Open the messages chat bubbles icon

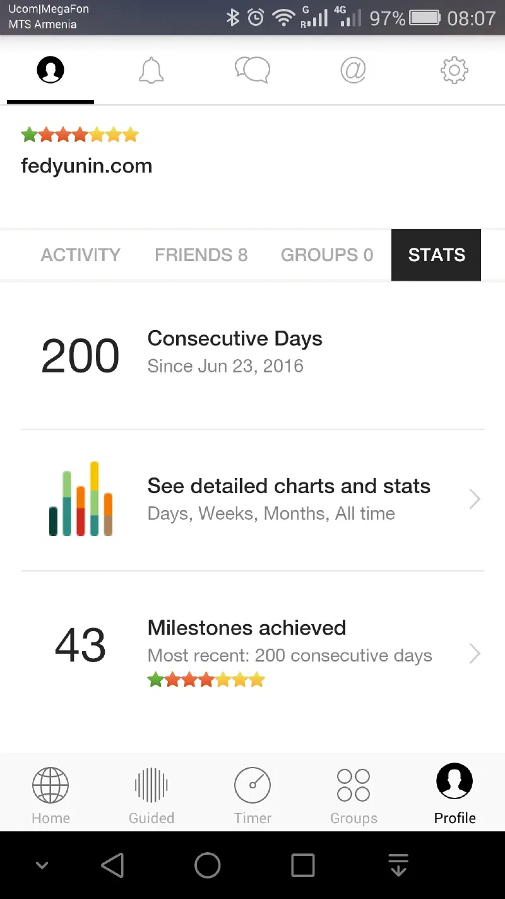tap(252, 70)
